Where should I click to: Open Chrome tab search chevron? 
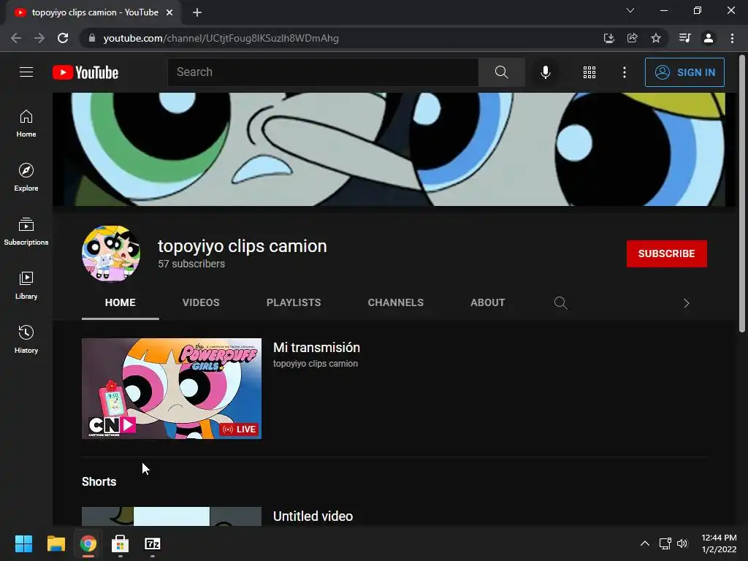click(x=630, y=10)
